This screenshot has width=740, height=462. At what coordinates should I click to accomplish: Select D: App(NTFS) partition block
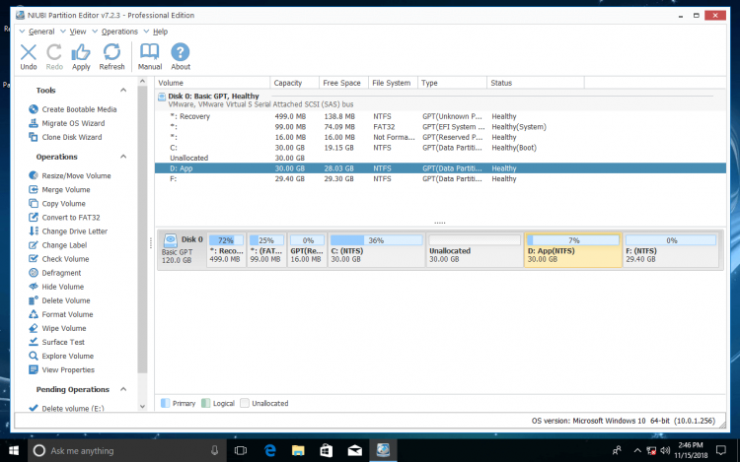573,250
